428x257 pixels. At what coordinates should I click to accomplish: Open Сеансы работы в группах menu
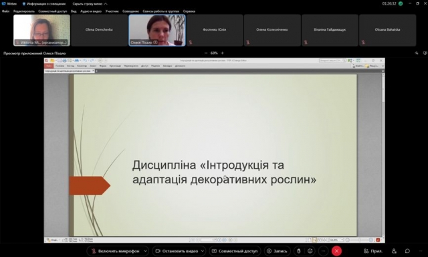coord(160,11)
